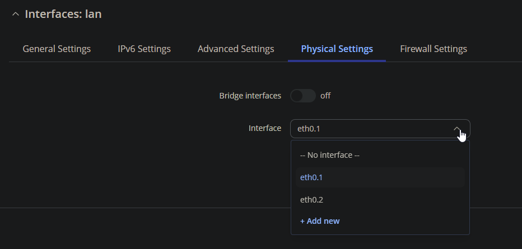This screenshot has width=522, height=249.
Task: Click the + Add new link
Action: pyautogui.click(x=320, y=221)
